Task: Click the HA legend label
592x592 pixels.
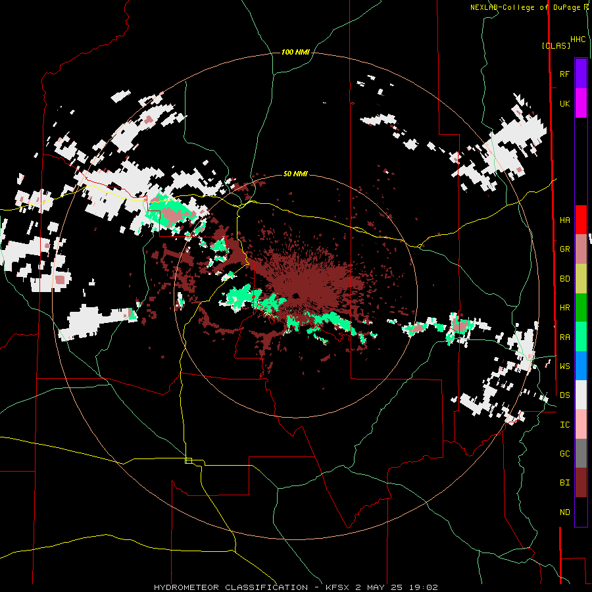Action: coord(564,220)
